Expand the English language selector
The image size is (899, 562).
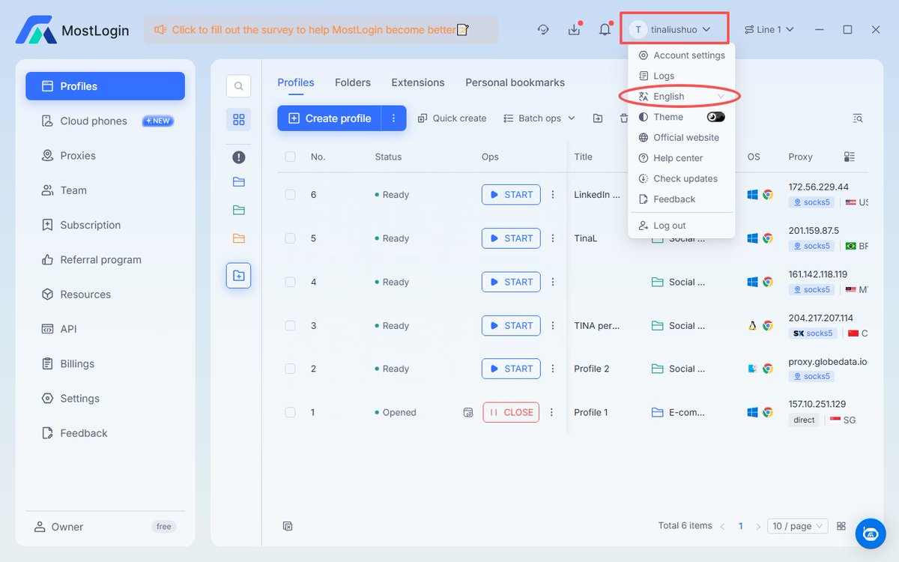(x=681, y=97)
